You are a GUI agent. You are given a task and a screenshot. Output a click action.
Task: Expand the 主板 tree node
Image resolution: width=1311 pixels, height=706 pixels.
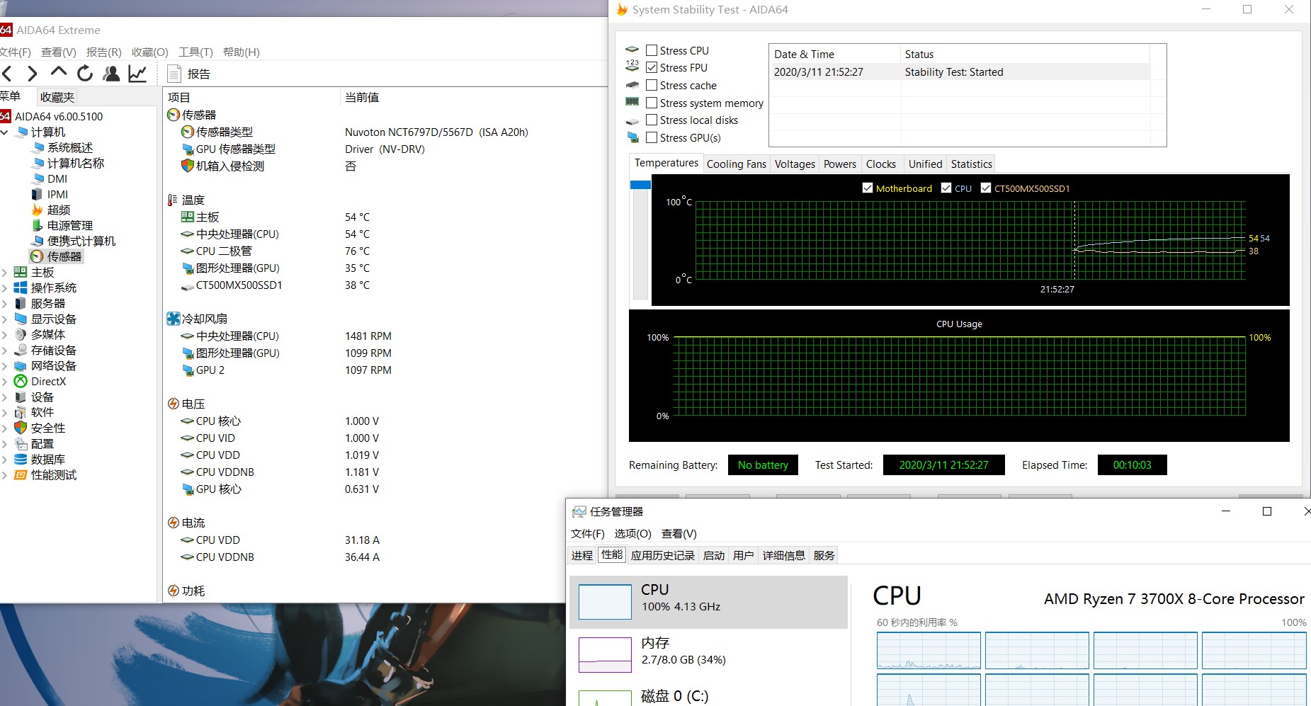tap(4, 272)
